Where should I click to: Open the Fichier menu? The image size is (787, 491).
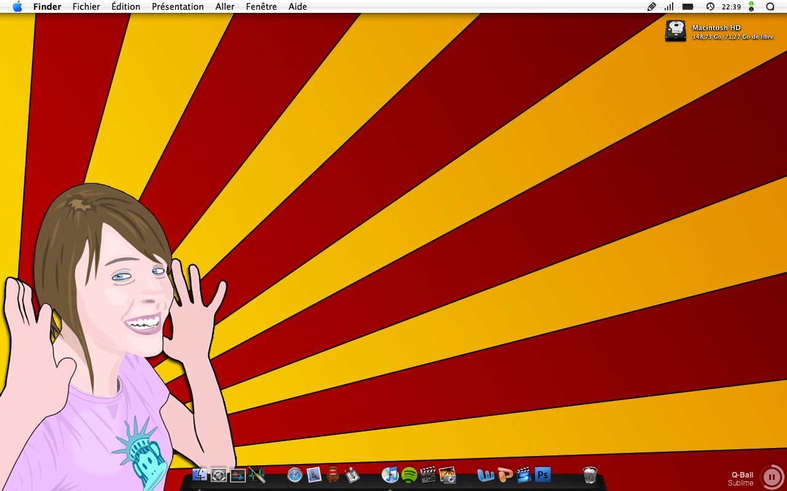click(x=86, y=7)
